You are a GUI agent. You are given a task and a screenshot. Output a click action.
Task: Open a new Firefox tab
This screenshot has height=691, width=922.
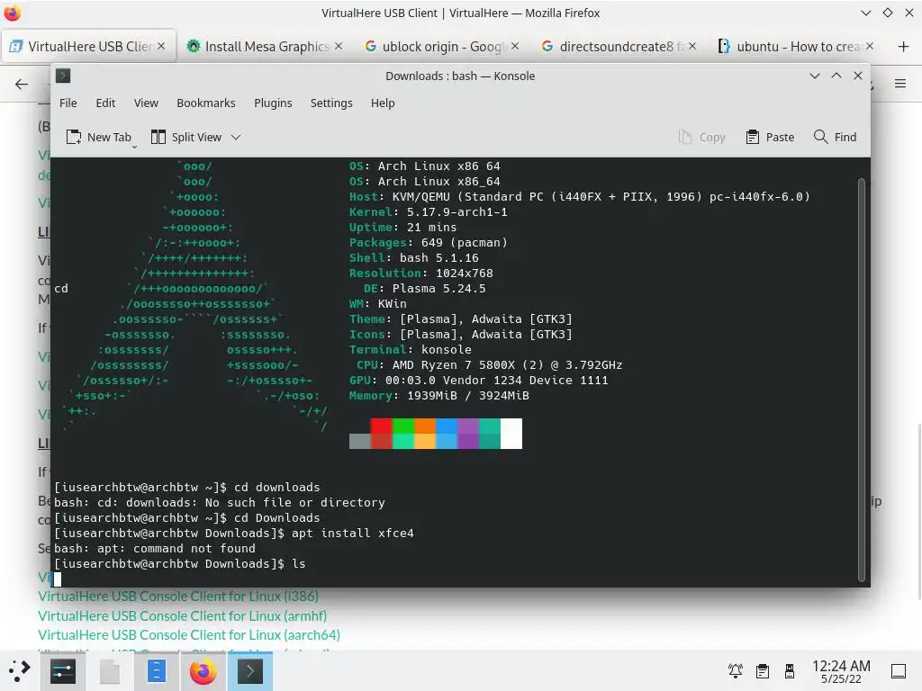tap(904, 47)
